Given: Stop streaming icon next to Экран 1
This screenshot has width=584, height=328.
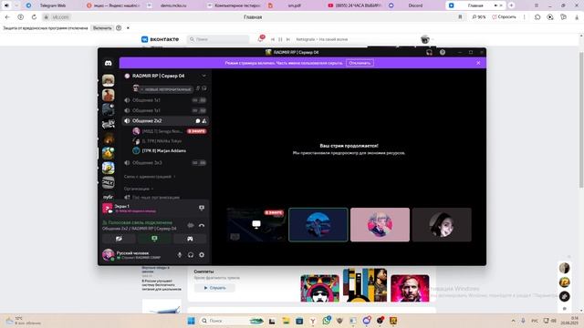Looking at the screenshot, I should (x=202, y=209).
